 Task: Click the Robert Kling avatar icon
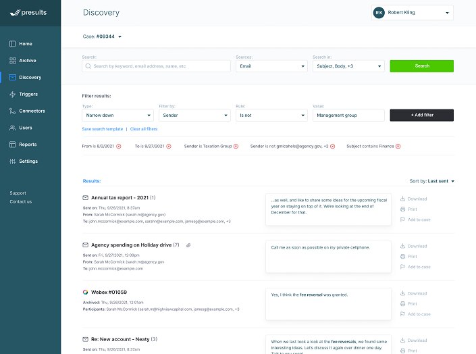pos(379,12)
